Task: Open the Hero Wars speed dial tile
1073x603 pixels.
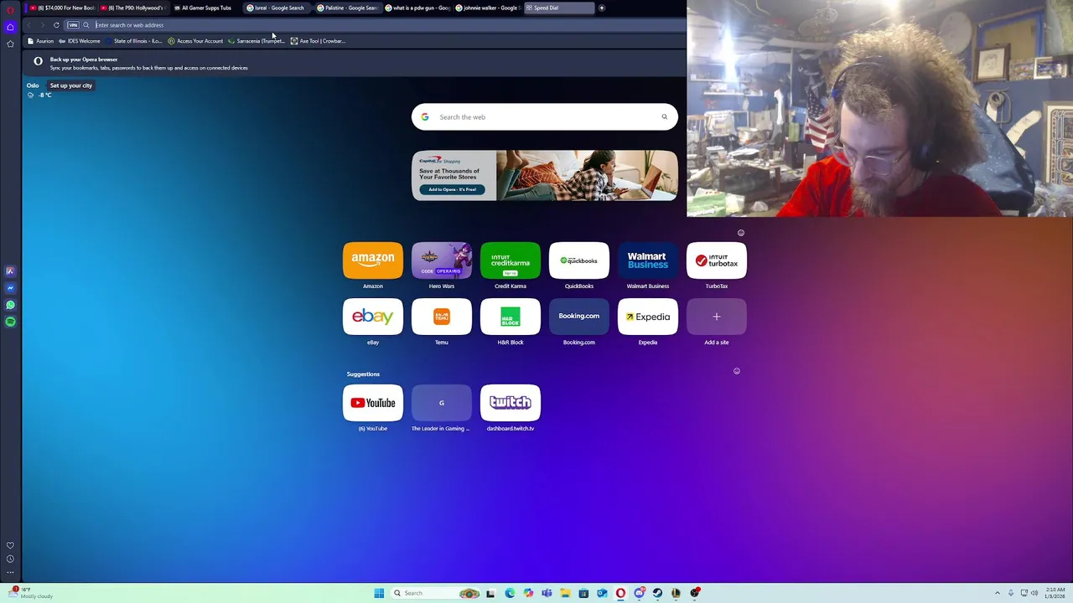Action: [442, 260]
